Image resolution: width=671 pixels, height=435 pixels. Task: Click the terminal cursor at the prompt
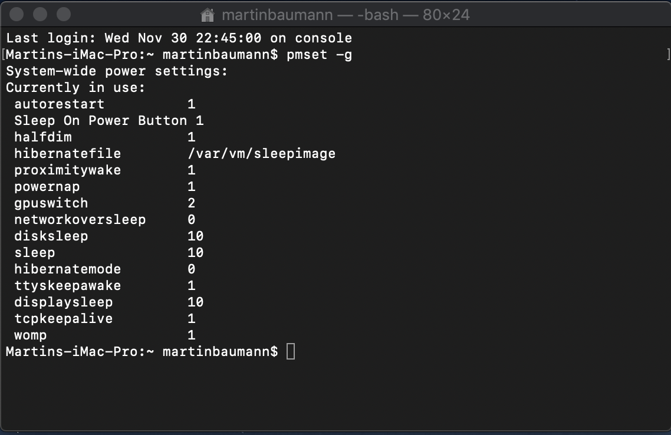point(290,352)
